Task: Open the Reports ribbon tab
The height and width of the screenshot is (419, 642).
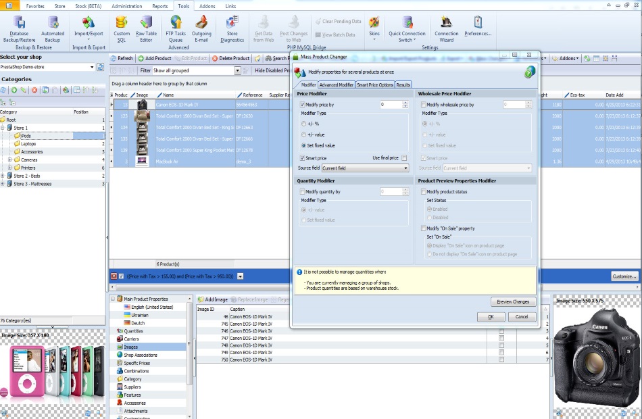Action: 160,6
